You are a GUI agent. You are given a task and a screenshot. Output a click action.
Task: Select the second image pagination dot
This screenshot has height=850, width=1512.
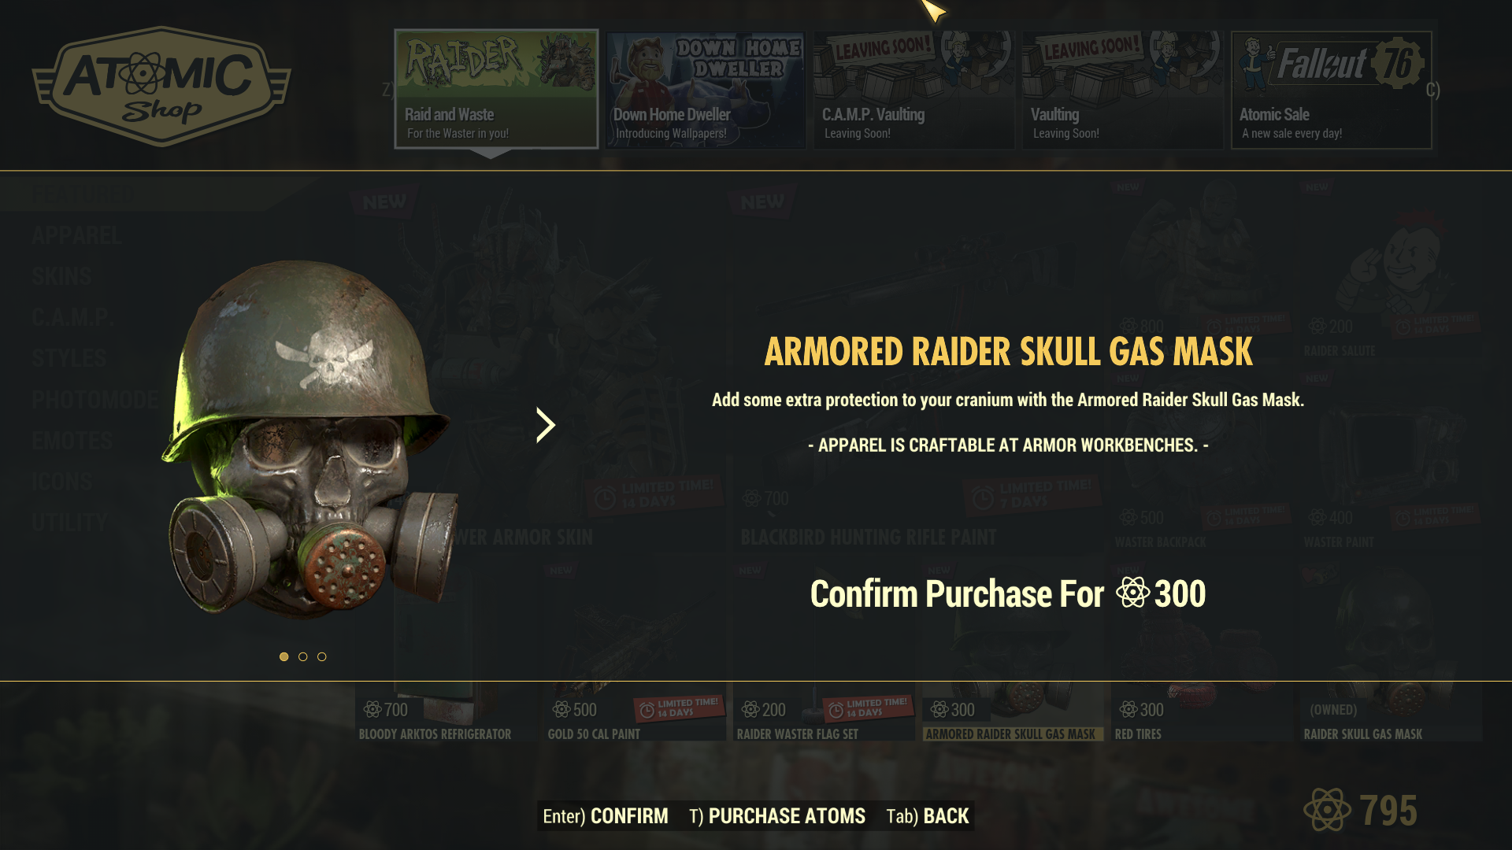[x=302, y=656]
